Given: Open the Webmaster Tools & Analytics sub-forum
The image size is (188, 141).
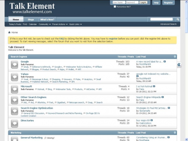Looking at the screenshot, I should click(79, 67).
